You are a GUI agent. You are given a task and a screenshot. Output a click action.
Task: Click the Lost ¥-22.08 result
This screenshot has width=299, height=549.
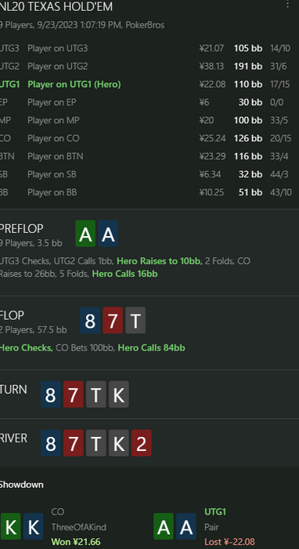(x=229, y=542)
